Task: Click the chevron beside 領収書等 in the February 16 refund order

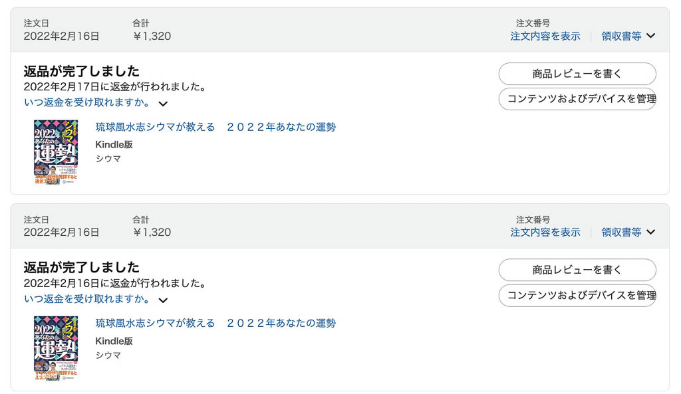Action: [x=650, y=232]
